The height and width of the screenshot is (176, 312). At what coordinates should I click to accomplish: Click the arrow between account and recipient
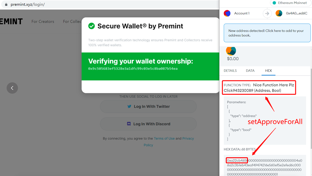point(267,13)
